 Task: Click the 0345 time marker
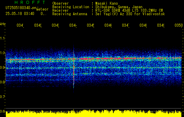[x=91, y=25]
